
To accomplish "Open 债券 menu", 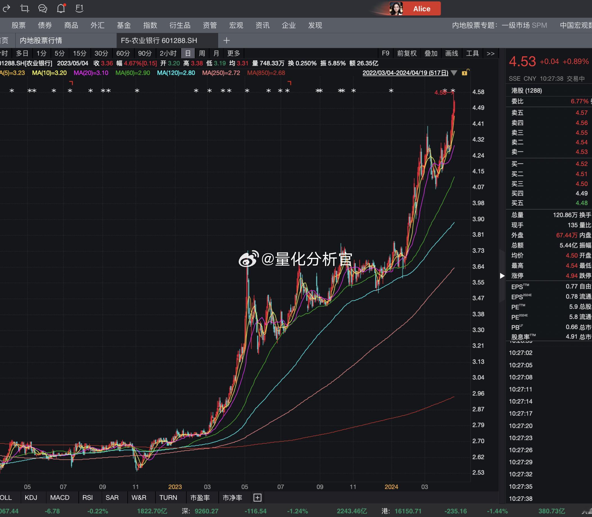I will click(45, 25).
